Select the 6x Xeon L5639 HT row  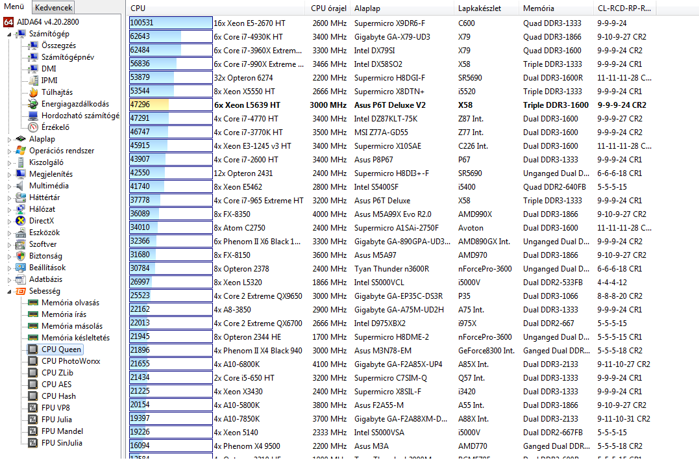point(391,105)
